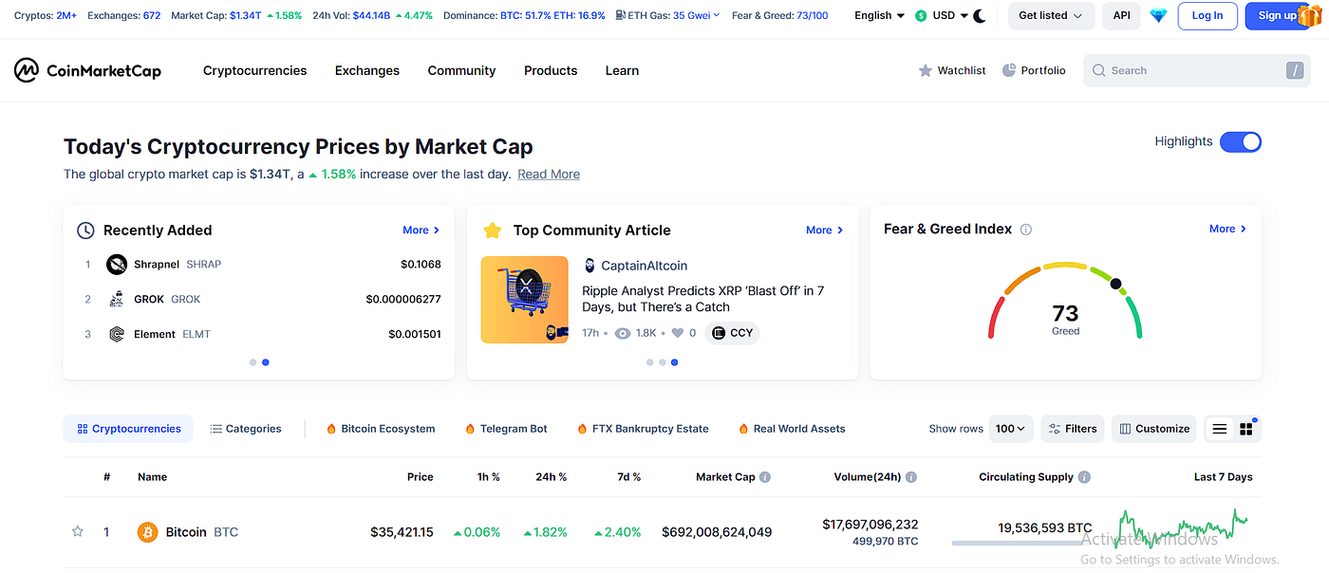Open More in Fear & Greed Index
Image resolution: width=1329 pixels, height=573 pixels.
1227,229
